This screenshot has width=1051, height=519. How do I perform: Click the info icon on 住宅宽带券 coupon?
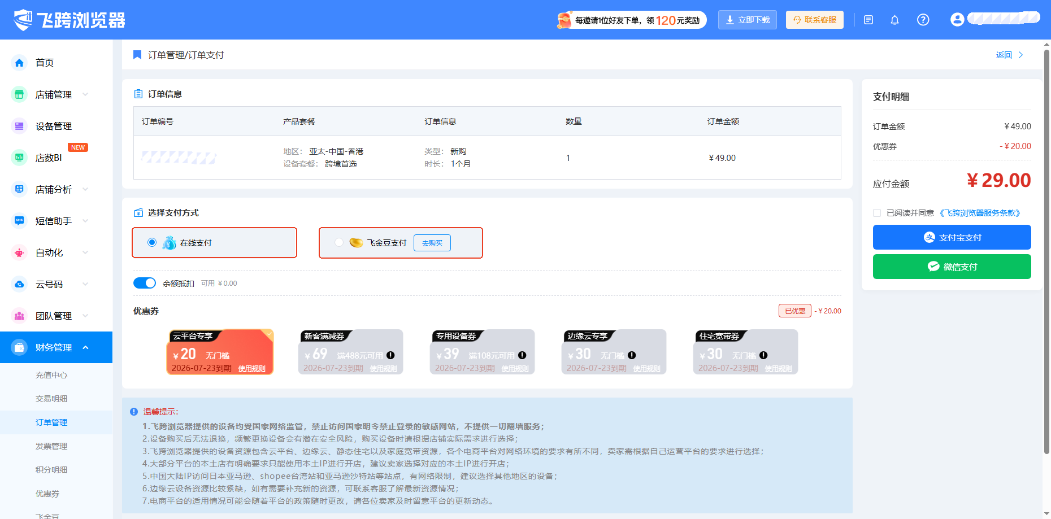pyautogui.click(x=763, y=355)
